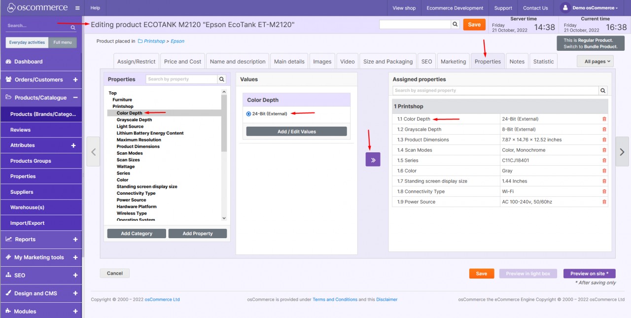Click the orange Save button in header
631x318 pixels.
(474, 25)
